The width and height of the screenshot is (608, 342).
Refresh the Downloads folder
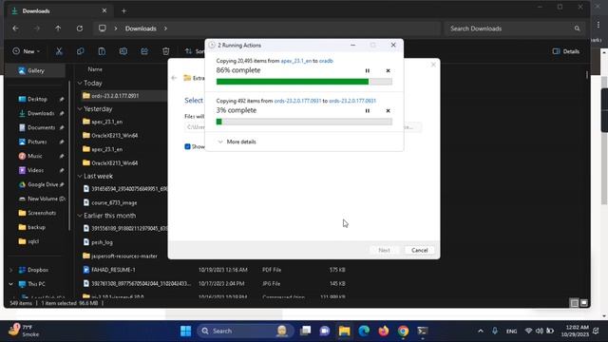80,28
